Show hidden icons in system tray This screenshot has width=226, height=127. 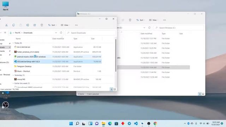(185, 123)
